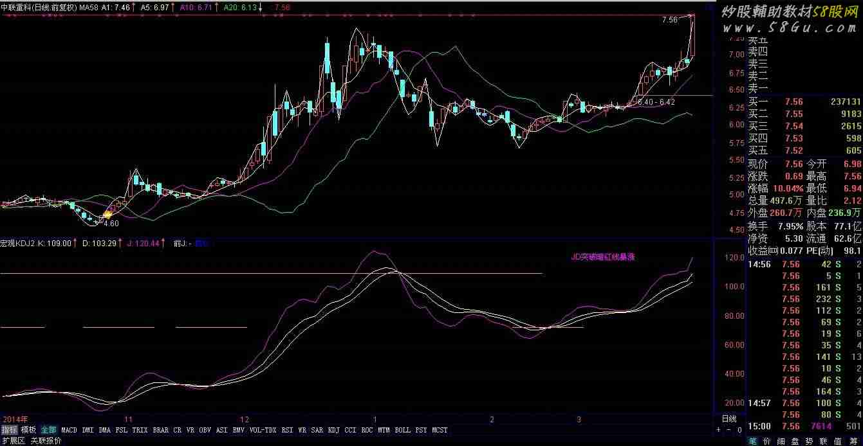Select the 筹 chips tab
The width and height of the screenshot is (863, 446).
click(x=851, y=441)
